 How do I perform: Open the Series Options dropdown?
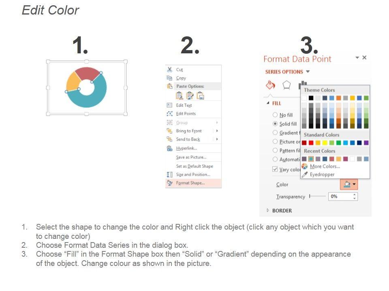(x=308, y=72)
